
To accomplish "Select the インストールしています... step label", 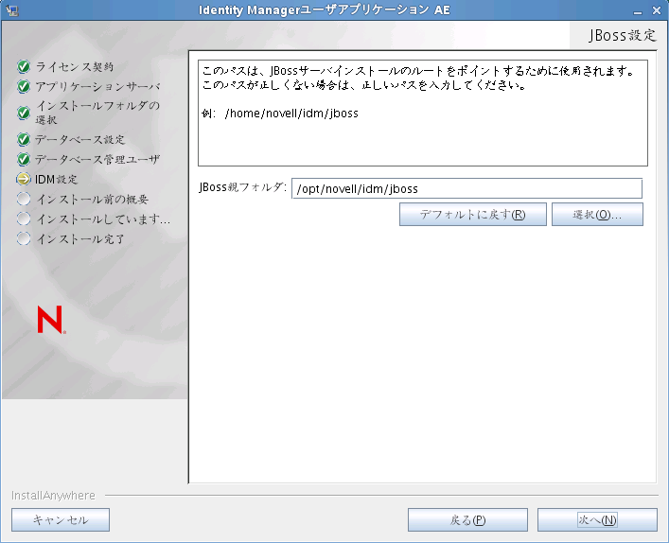I will coord(103,219).
